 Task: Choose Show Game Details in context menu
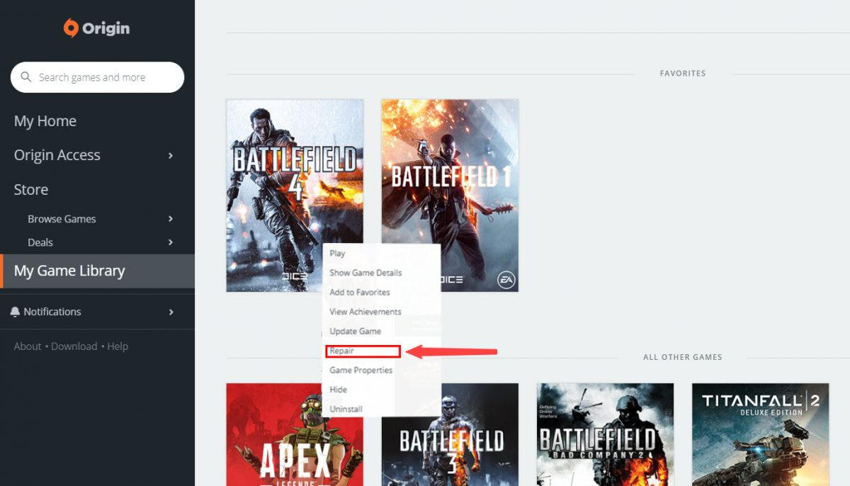(x=365, y=273)
